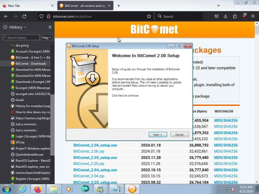The height and width of the screenshot is (194, 259).
Task: Switch to Firefox taskbar icon
Action: click(x=38, y=189)
